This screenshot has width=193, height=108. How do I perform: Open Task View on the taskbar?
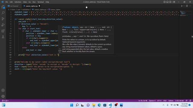[x=82, y=105]
